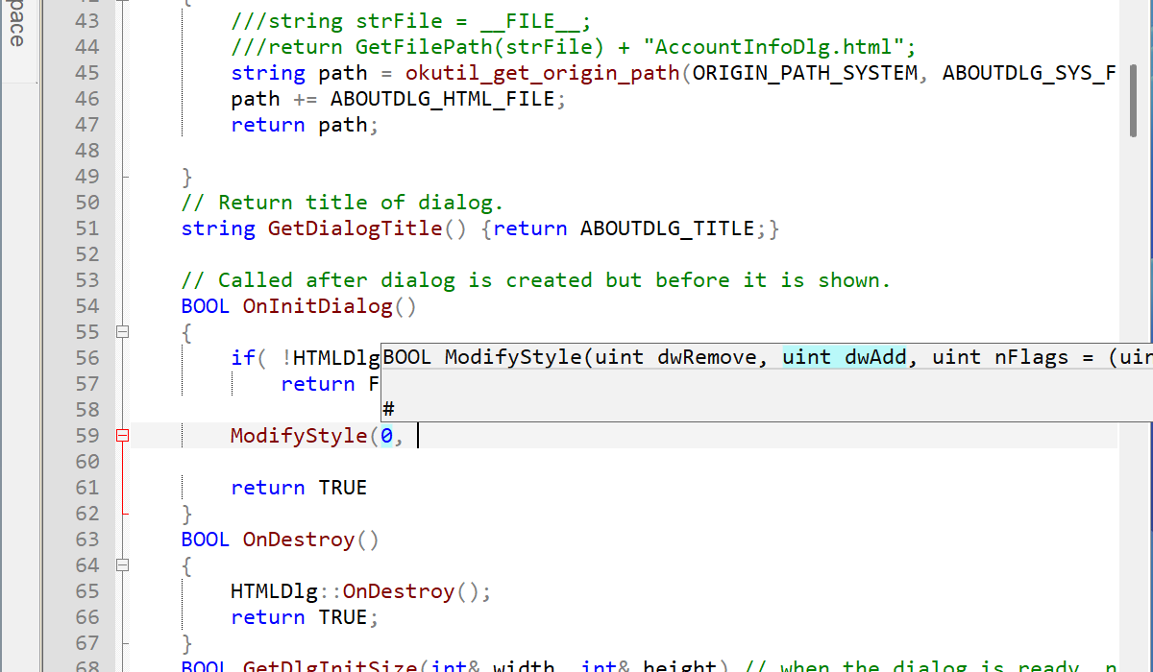Click the ABOUTDLG_HTML_FILE constant
The width and height of the screenshot is (1153, 672).
442,99
